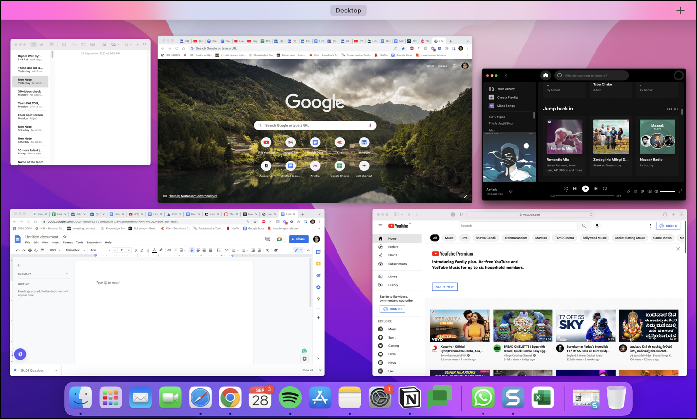Open Finder from the Dock
697x419 pixels.
[x=81, y=397]
